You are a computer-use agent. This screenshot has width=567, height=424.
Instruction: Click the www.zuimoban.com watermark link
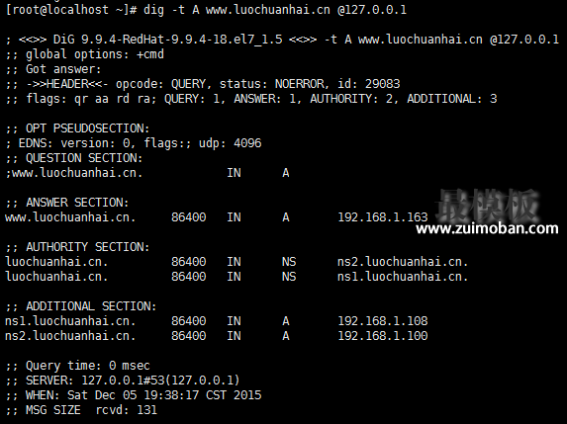tap(487, 228)
